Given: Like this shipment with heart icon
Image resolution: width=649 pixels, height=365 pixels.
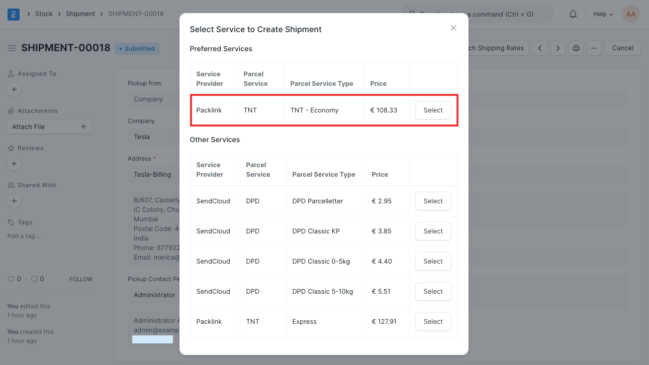Looking at the screenshot, I should tap(11, 279).
